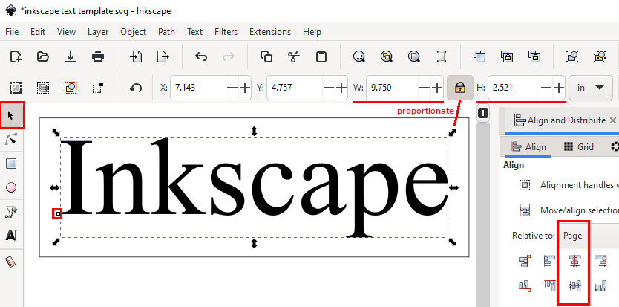Viewport: 619px width, 307px height.
Task: Click the W width input field
Action: point(391,88)
